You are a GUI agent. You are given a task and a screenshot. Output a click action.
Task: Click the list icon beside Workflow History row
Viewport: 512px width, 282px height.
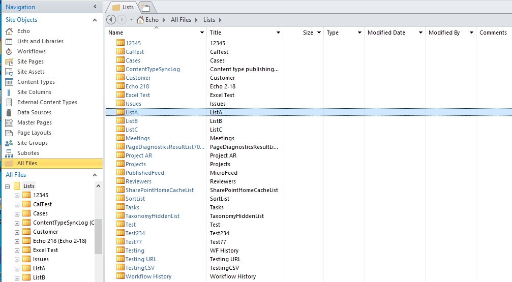121,276
